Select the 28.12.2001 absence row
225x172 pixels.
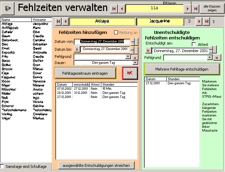[64, 93]
